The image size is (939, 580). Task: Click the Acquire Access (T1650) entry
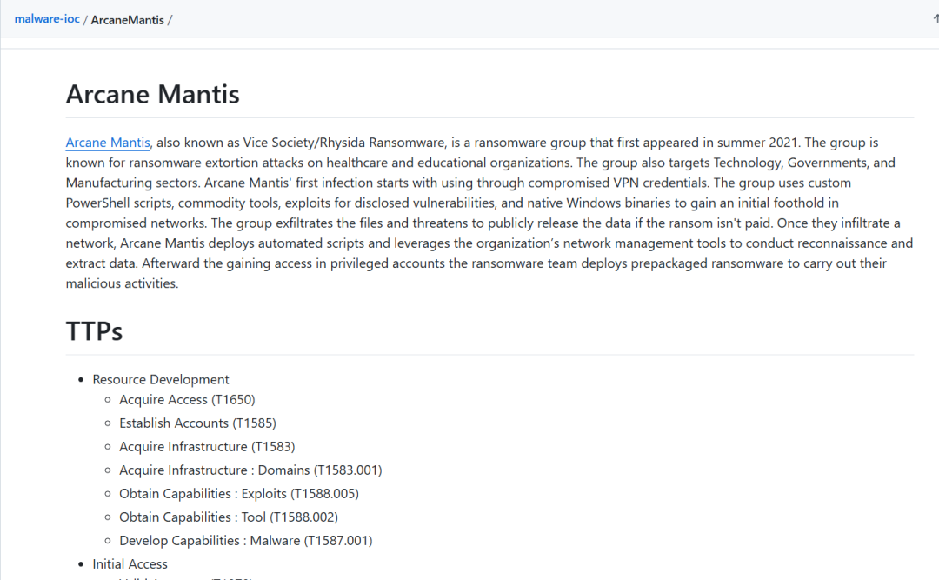pos(187,399)
